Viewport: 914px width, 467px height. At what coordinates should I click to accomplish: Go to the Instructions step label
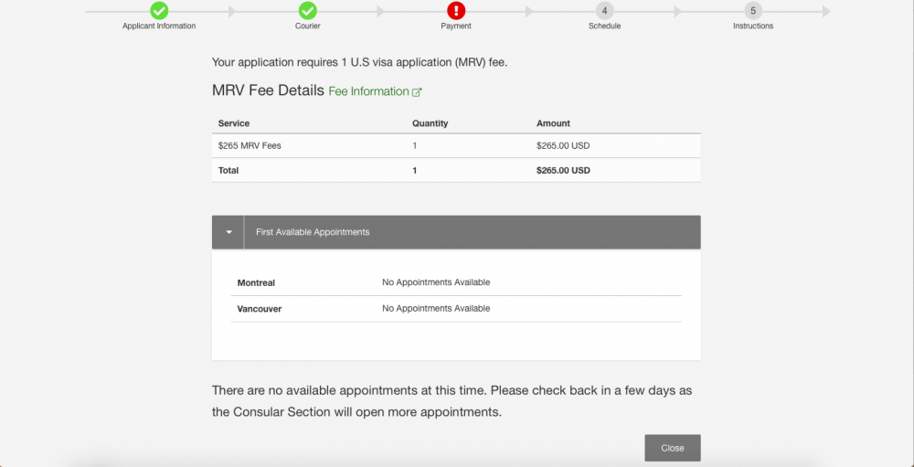coord(753,27)
